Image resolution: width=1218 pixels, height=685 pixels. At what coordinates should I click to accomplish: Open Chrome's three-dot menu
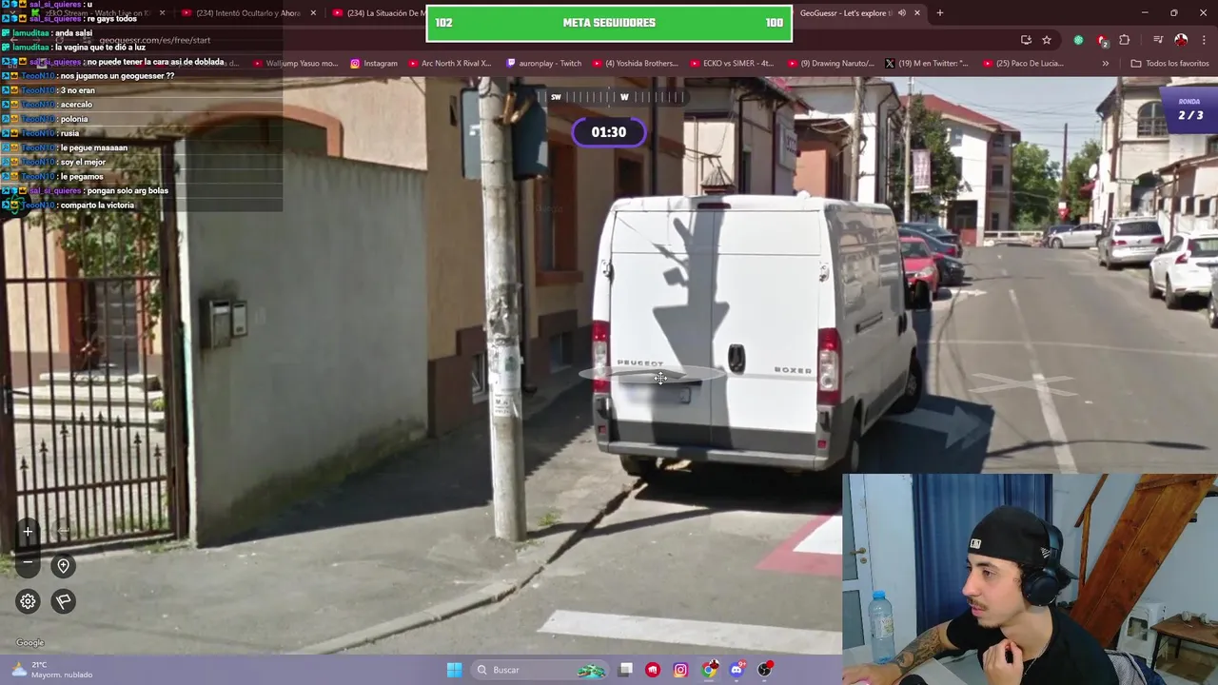pos(1204,40)
